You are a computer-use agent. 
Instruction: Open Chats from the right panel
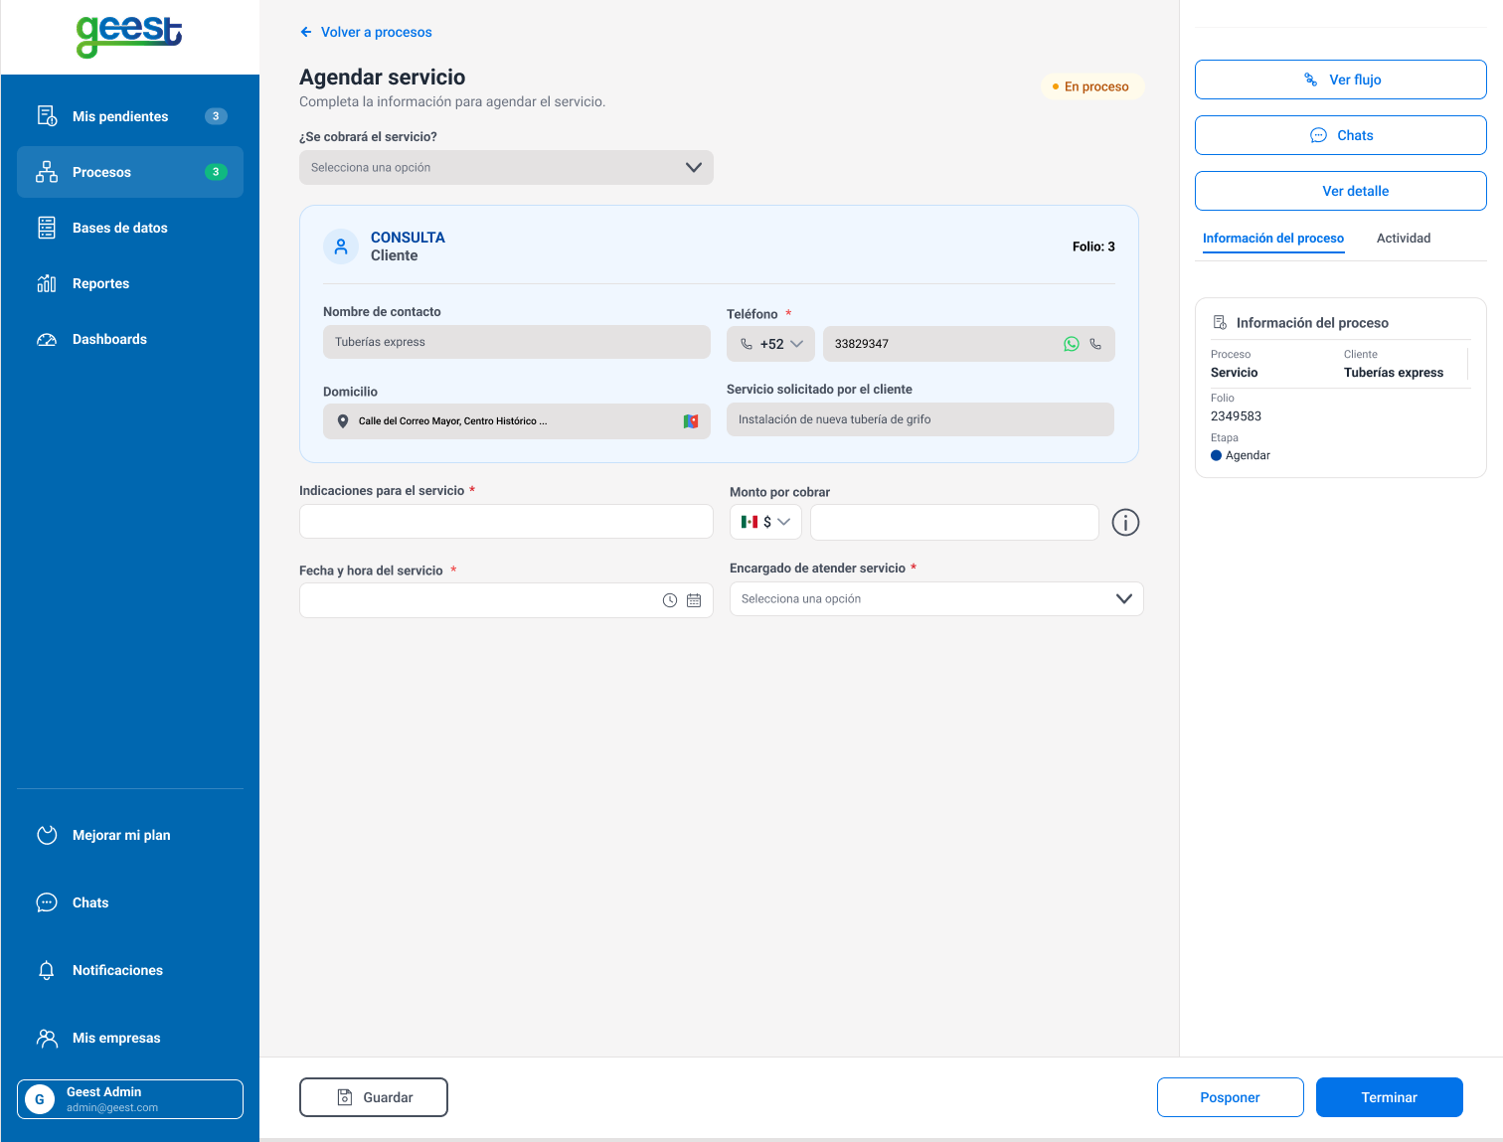click(1341, 135)
